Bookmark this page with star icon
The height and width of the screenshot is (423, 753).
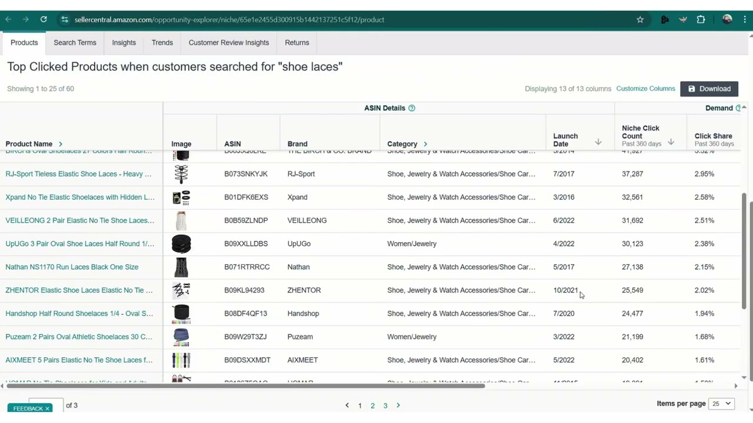pos(640,19)
